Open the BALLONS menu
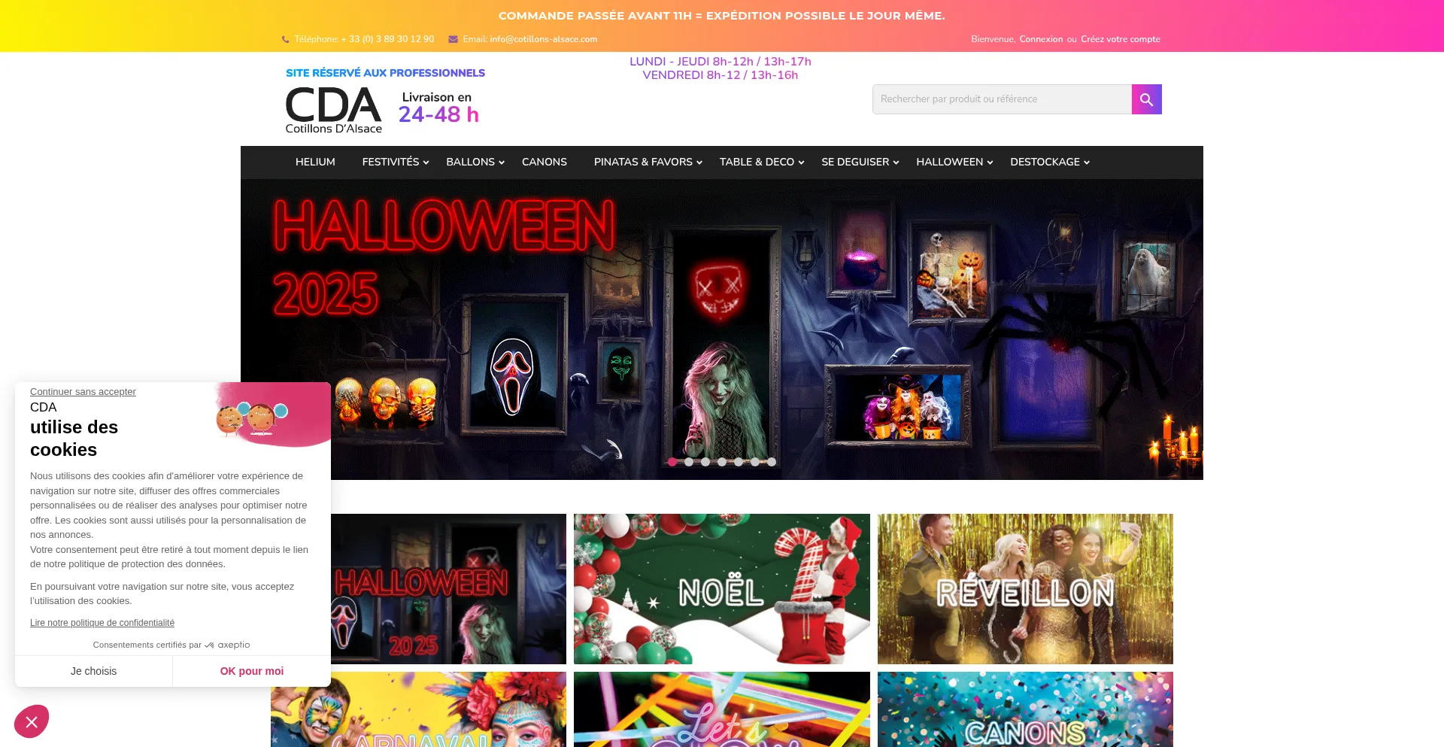Screen dimensions: 1444x747 470,162
